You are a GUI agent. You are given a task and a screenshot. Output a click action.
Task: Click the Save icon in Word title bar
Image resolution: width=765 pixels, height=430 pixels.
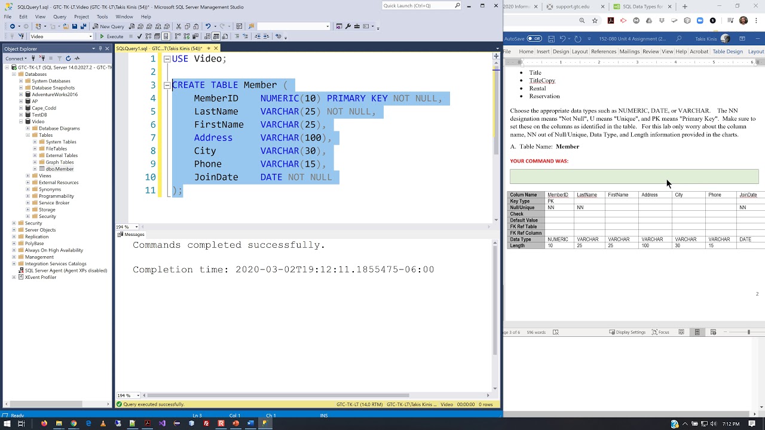tap(551, 39)
